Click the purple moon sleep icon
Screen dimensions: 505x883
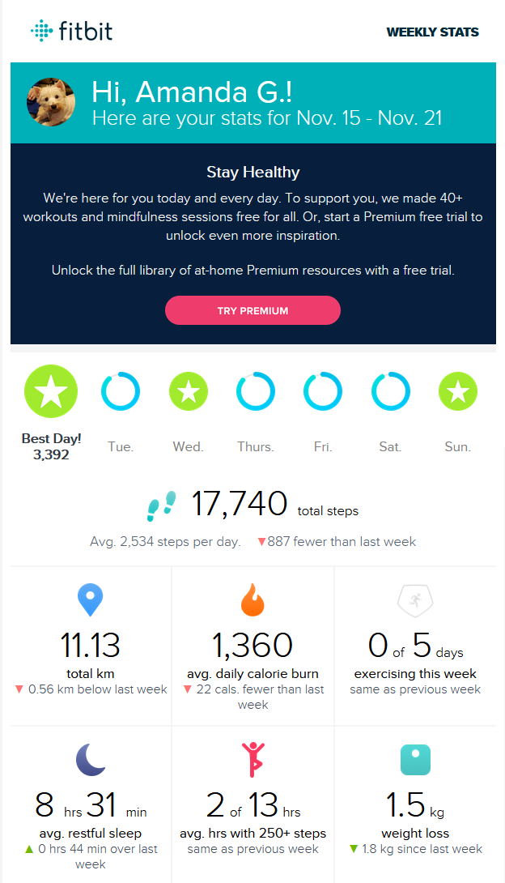[x=90, y=760]
